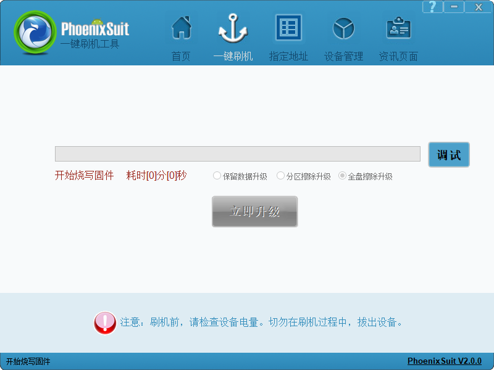Open the grid icon above 指定地址
The image size is (494, 370).
pyautogui.click(x=288, y=28)
